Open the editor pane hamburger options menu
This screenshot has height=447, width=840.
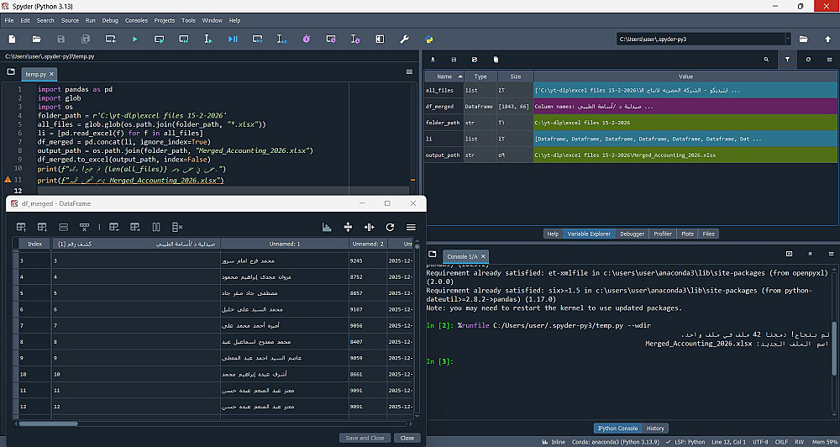click(409, 73)
